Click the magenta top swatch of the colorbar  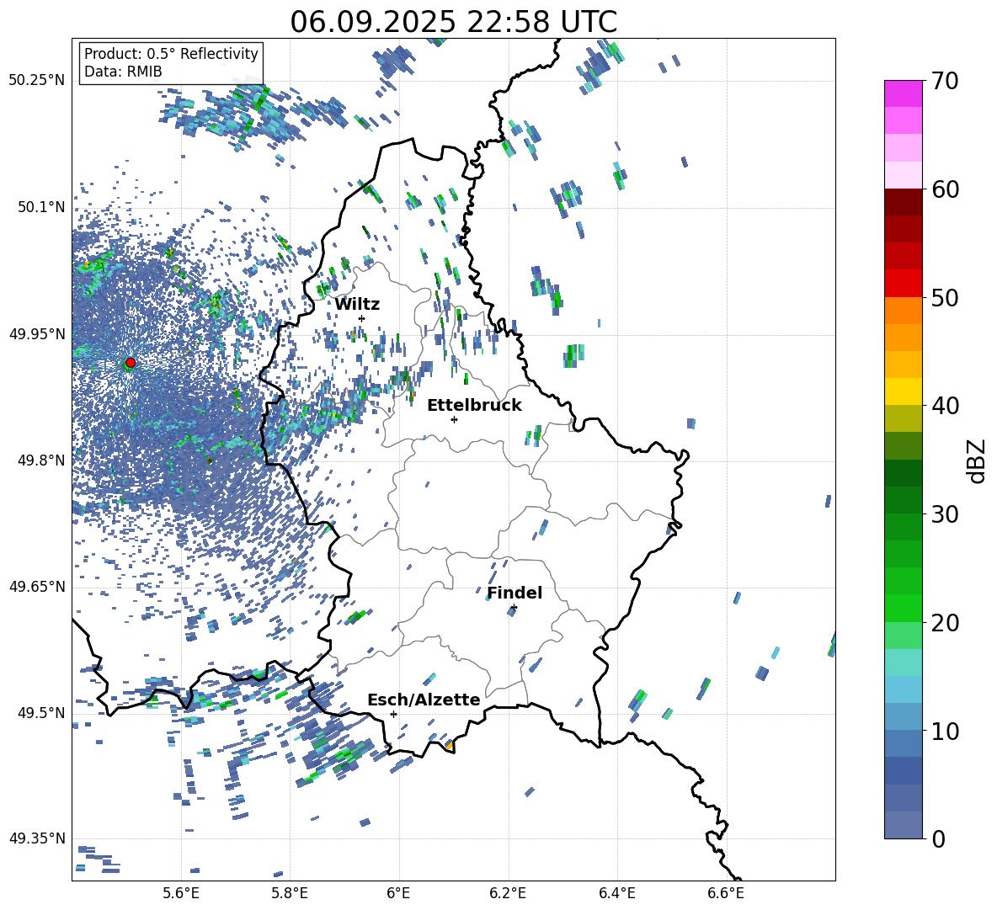point(903,94)
